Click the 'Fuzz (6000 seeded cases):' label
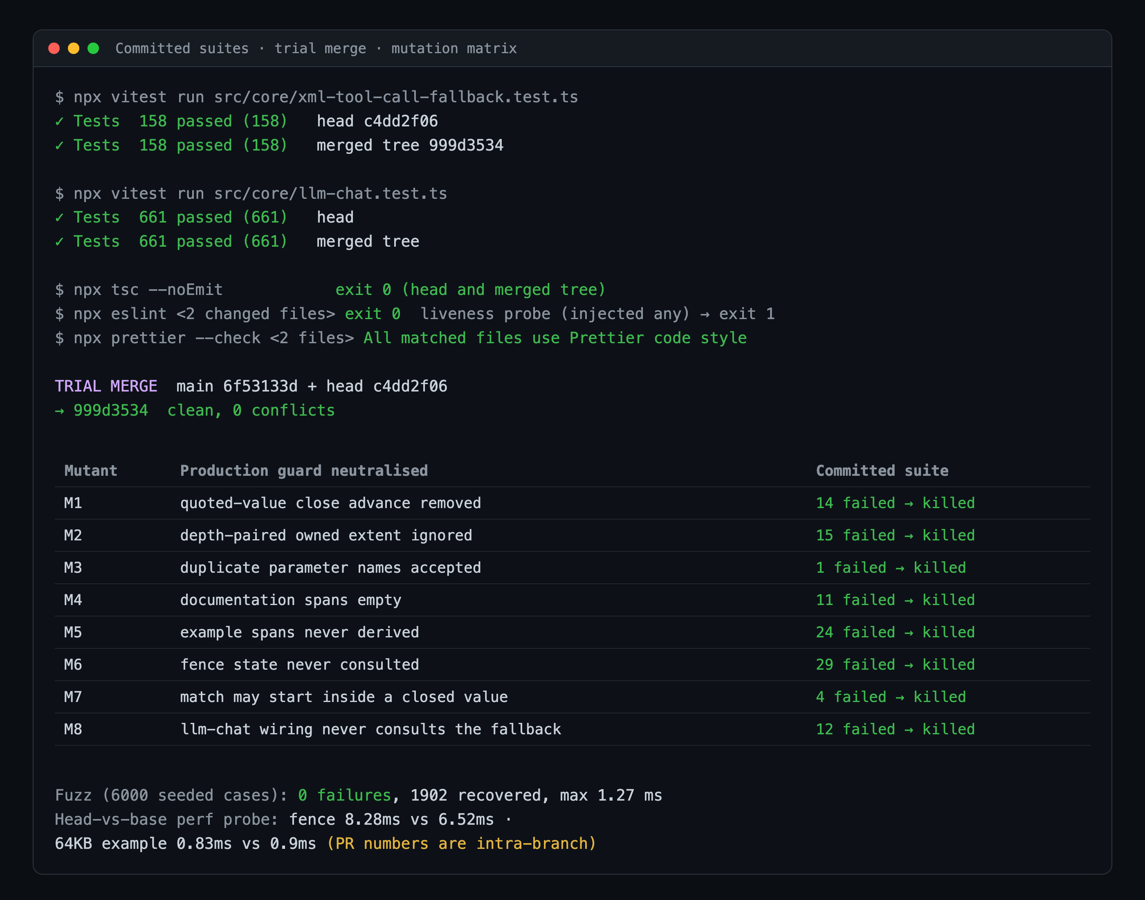Image resolution: width=1145 pixels, height=900 pixels. [x=172, y=795]
